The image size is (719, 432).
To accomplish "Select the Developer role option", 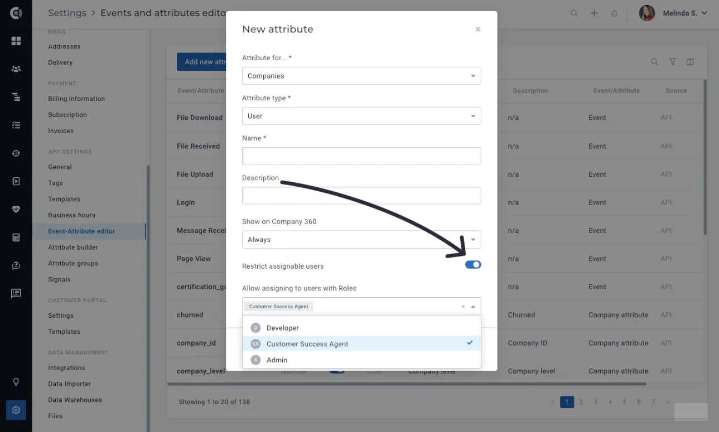I will click(x=361, y=328).
